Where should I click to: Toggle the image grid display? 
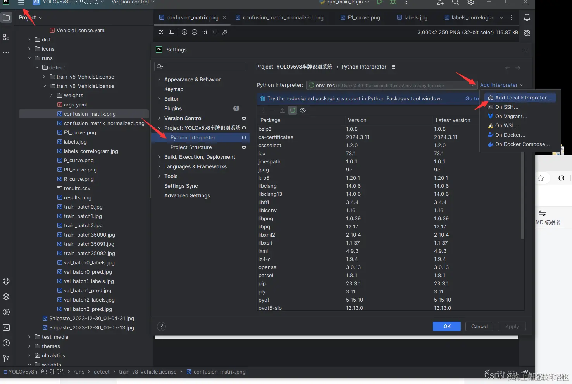(172, 32)
